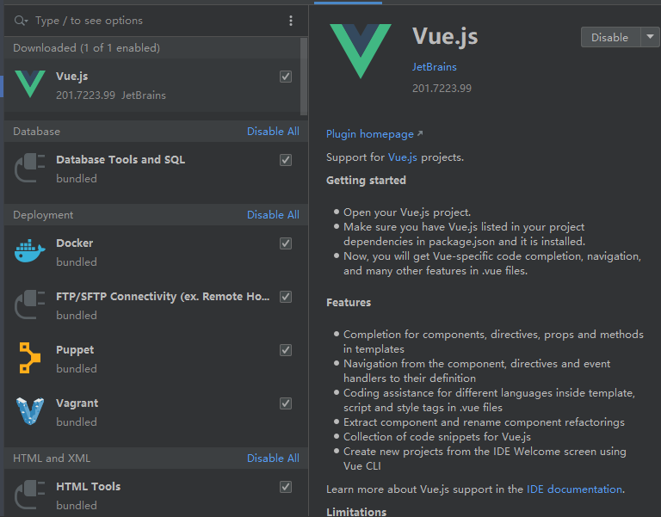661x517 pixels.
Task: Disable the Vagrant plugin checkbox
Action: (x=286, y=403)
